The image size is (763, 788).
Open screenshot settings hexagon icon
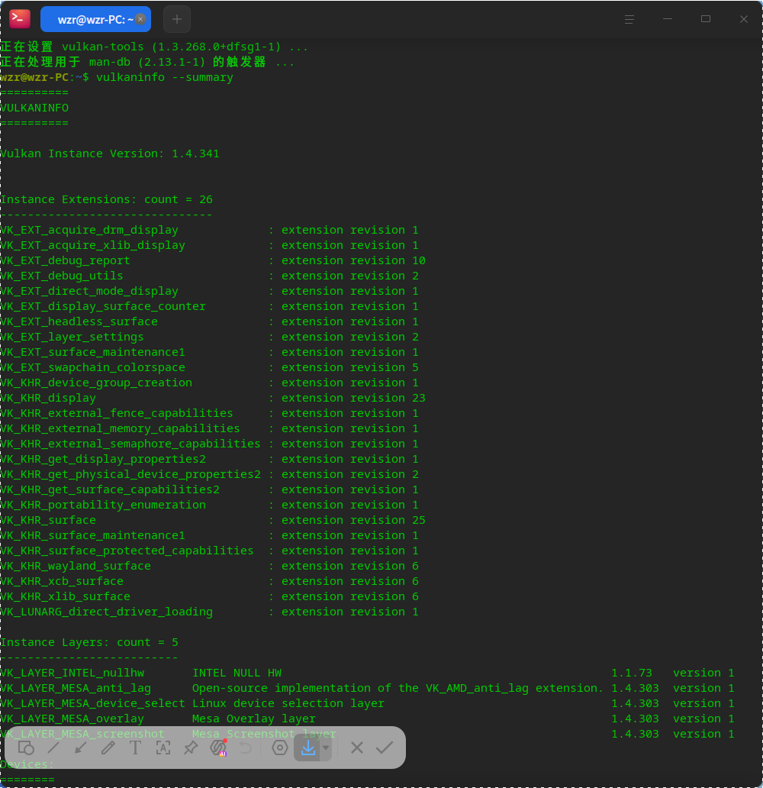pos(280,748)
